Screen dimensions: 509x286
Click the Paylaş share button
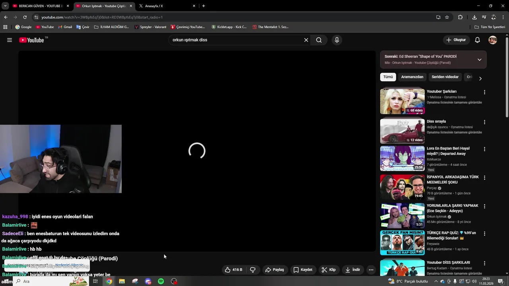(x=274, y=270)
